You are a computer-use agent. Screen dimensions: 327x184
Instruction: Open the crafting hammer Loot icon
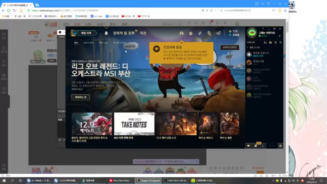tap(200, 33)
